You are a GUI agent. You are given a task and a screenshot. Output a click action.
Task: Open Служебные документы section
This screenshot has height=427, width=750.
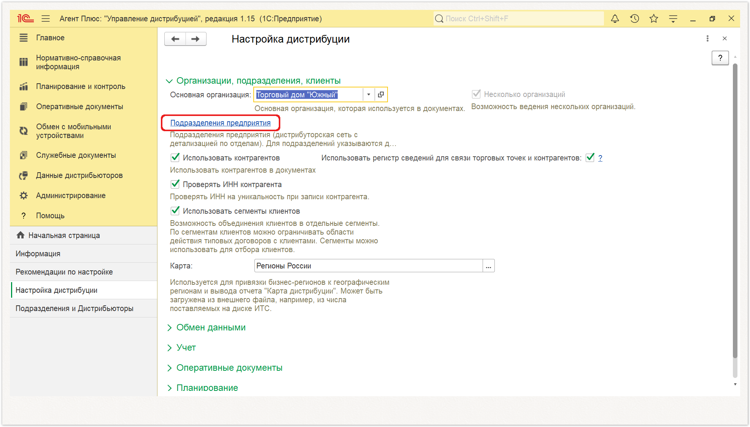pos(76,155)
